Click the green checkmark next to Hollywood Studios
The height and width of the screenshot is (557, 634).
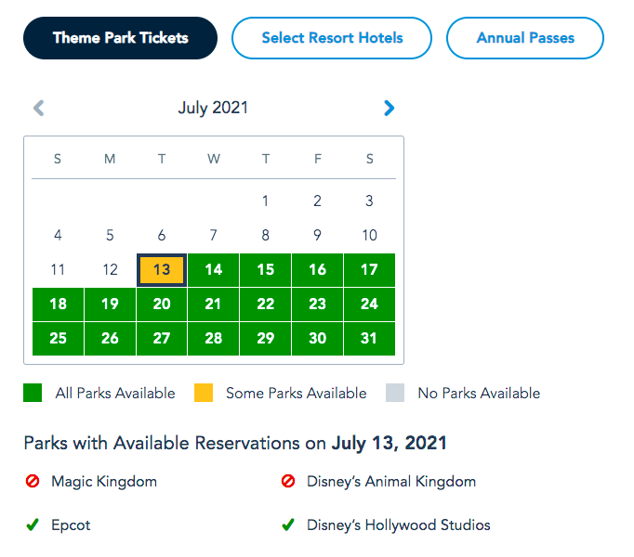pyautogui.click(x=288, y=525)
